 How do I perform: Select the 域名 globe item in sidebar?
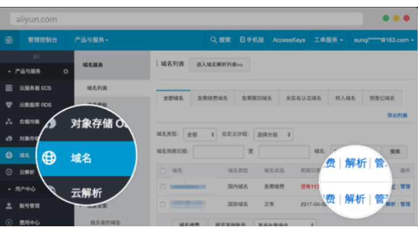(18, 155)
